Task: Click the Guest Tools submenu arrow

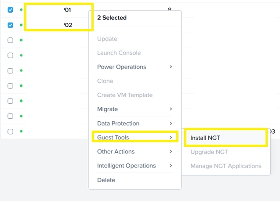Action: [x=171, y=138]
